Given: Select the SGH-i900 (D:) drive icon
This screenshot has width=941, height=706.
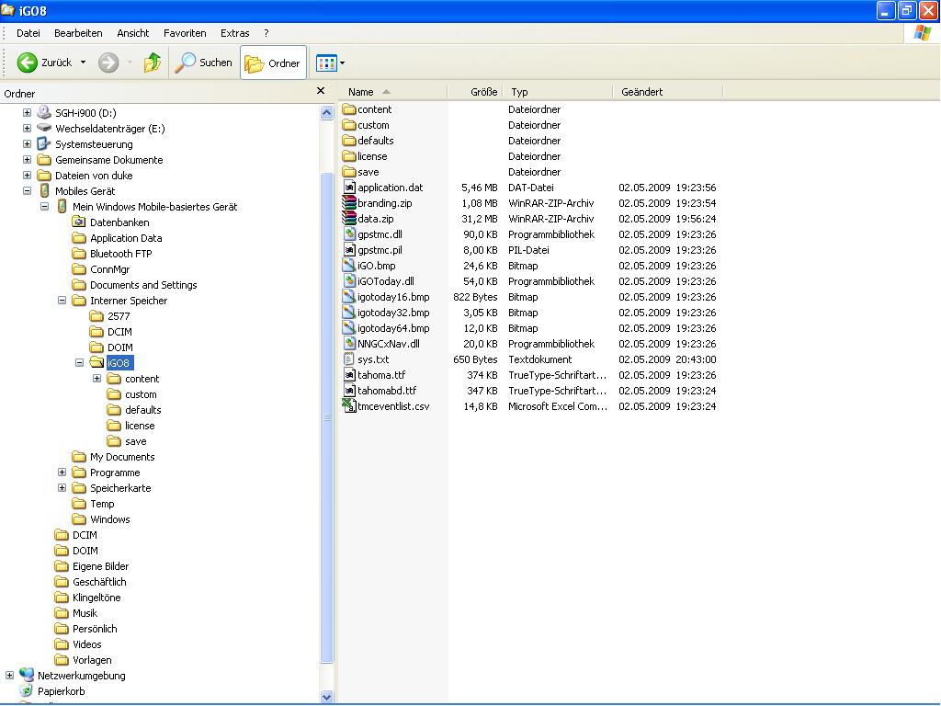Looking at the screenshot, I should click(x=44, y=111).
